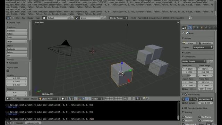The image size is (222, 125).
Task: Enable the Sampled Motion Blur checkbox
Action: point(186,108)
